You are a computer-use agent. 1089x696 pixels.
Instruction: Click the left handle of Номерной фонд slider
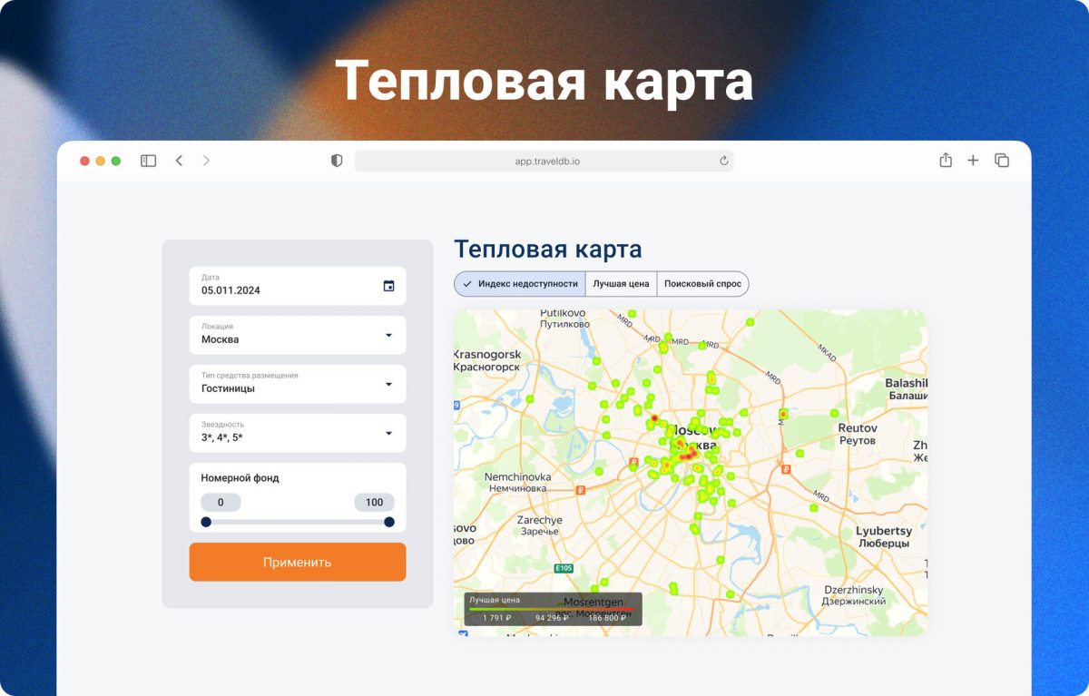[x=206, y=522]
